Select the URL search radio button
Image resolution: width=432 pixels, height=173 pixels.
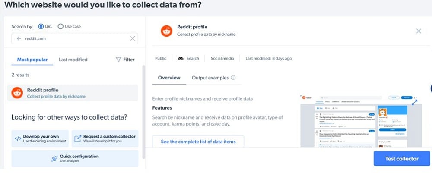click(41, 27)
